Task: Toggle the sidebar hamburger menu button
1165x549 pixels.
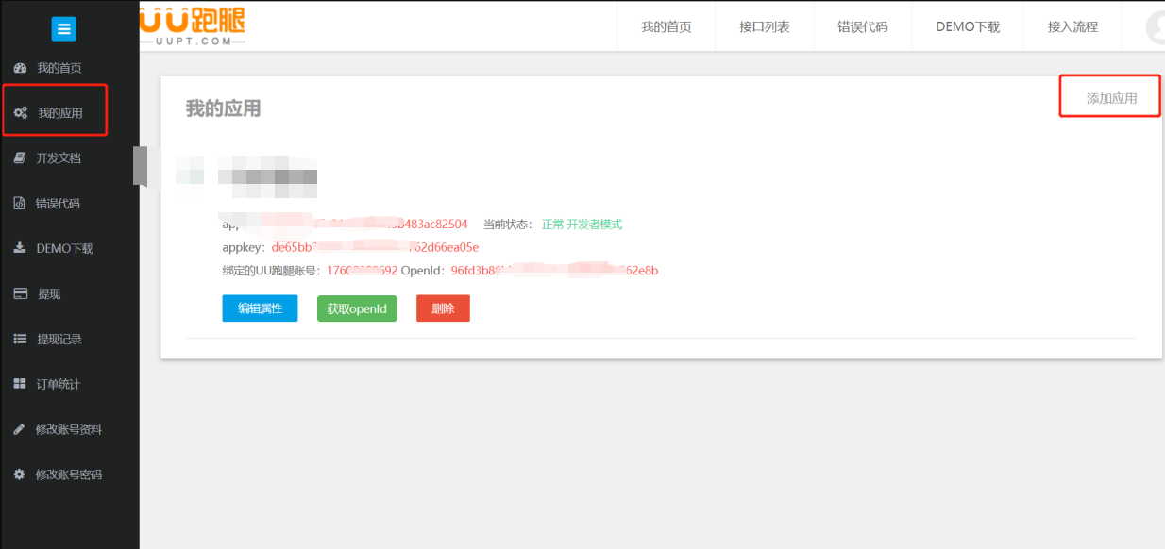Action: 63,29
